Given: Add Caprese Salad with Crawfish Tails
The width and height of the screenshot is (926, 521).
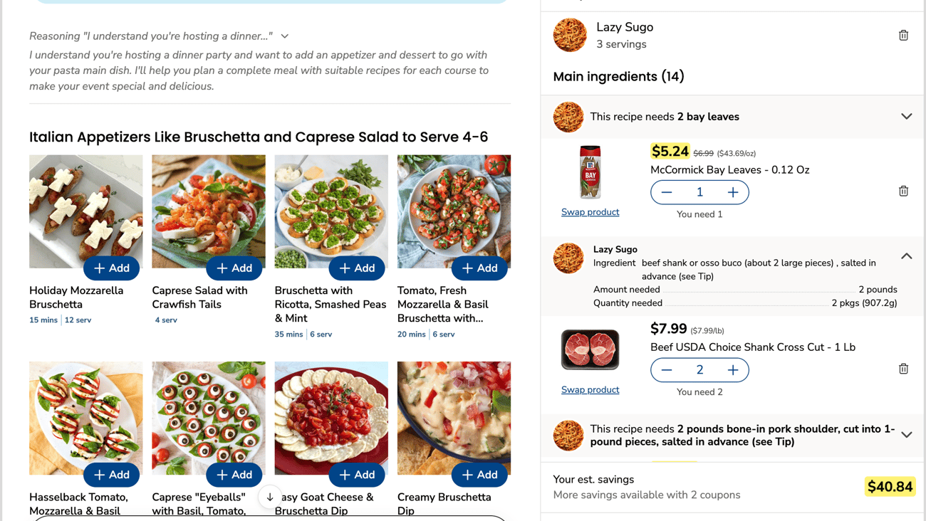Looking at the screenshot, I should pos(234,268).
